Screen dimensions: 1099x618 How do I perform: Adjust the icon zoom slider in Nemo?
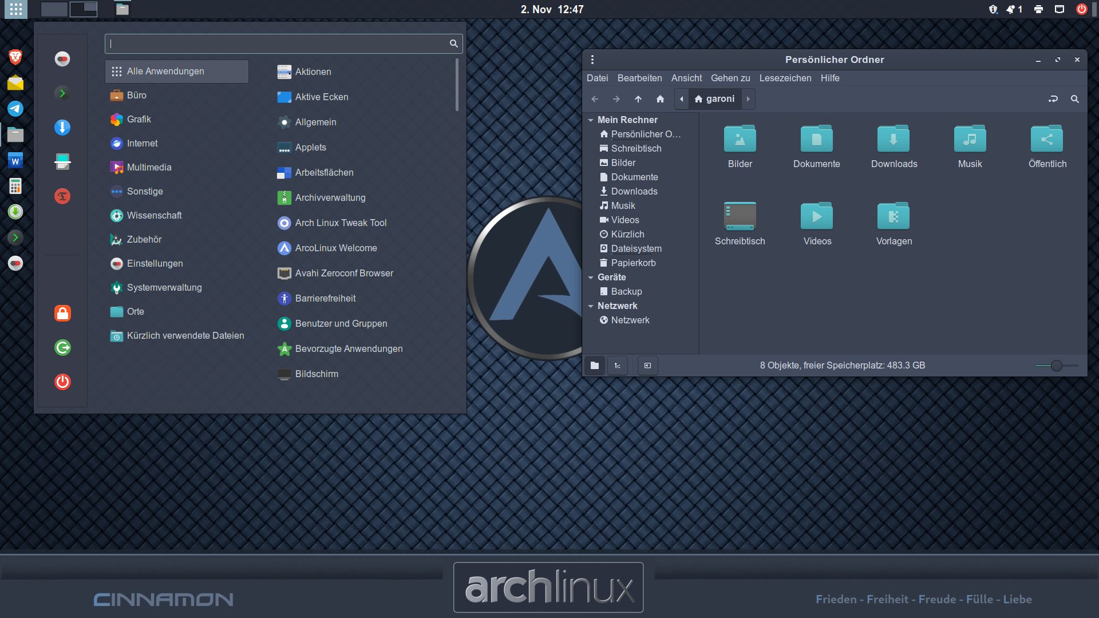click(x=1056, y=366)
